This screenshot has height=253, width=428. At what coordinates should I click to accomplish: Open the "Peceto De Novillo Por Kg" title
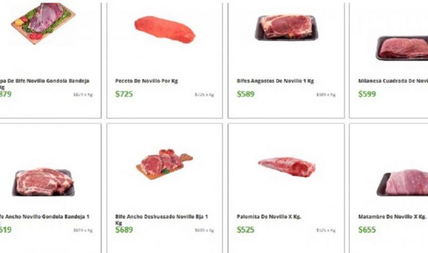pyautogui.click(x=147, y=81)
